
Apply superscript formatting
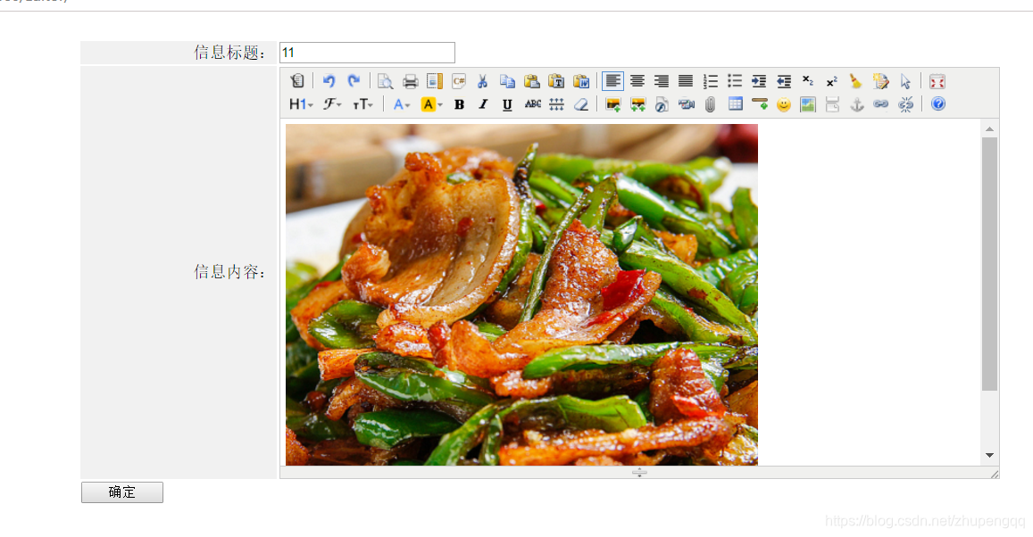832,81
